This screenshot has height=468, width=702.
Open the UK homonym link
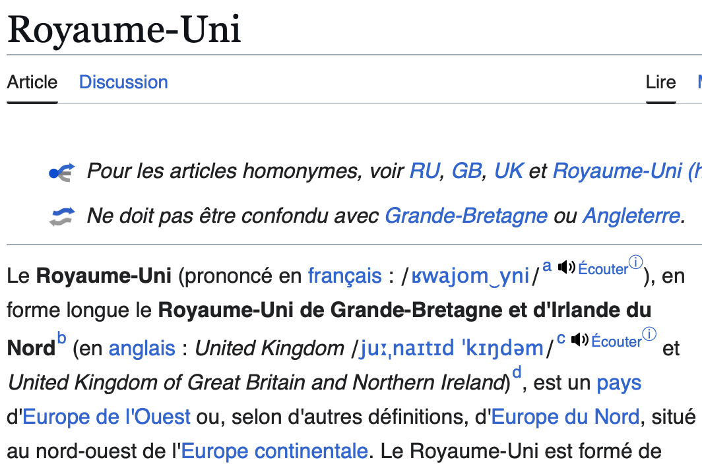pos(509,171)
